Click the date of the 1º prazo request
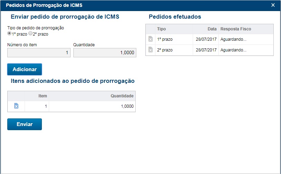 click(x=206, y=39)
